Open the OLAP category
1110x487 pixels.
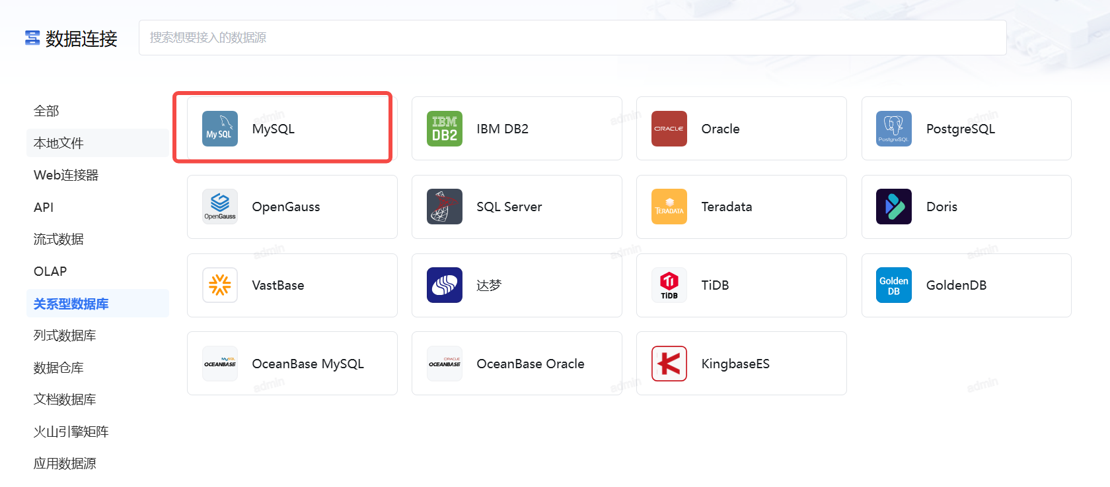(98, 271)
